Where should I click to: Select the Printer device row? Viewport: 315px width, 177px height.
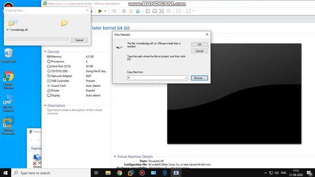(77, 90)
